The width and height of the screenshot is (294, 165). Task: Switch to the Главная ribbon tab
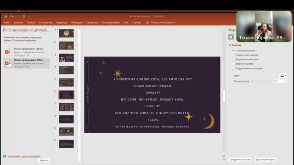pyautogui.click(x=18, y=22)
